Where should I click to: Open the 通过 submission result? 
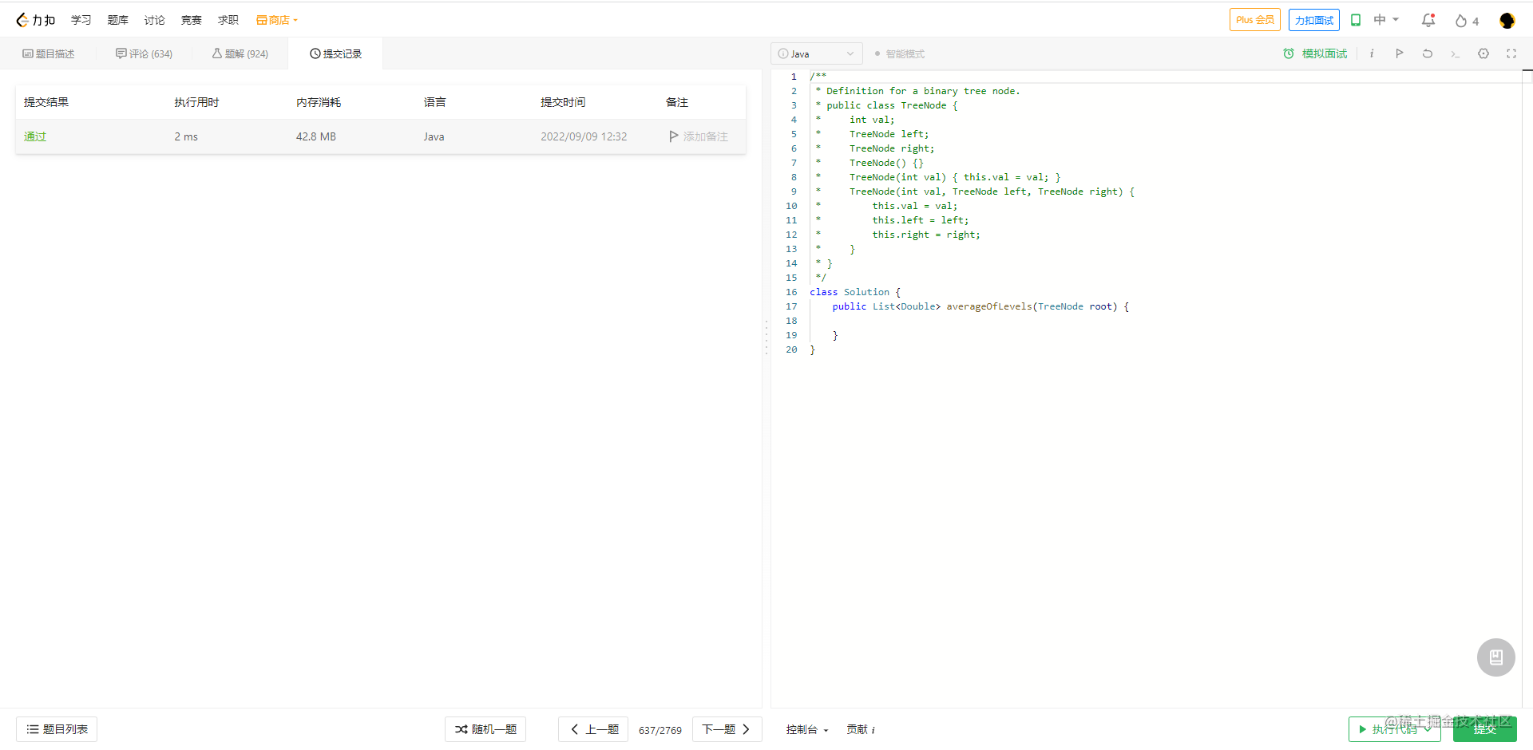(35, 136)
